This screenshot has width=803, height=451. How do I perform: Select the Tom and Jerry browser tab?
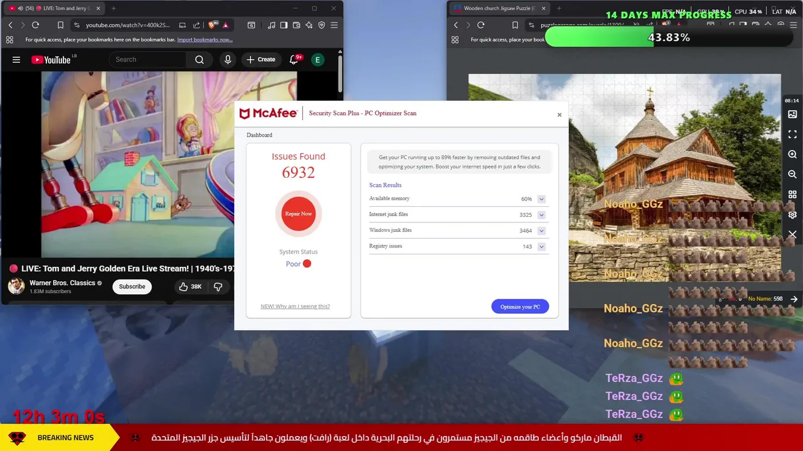[55, 8]
